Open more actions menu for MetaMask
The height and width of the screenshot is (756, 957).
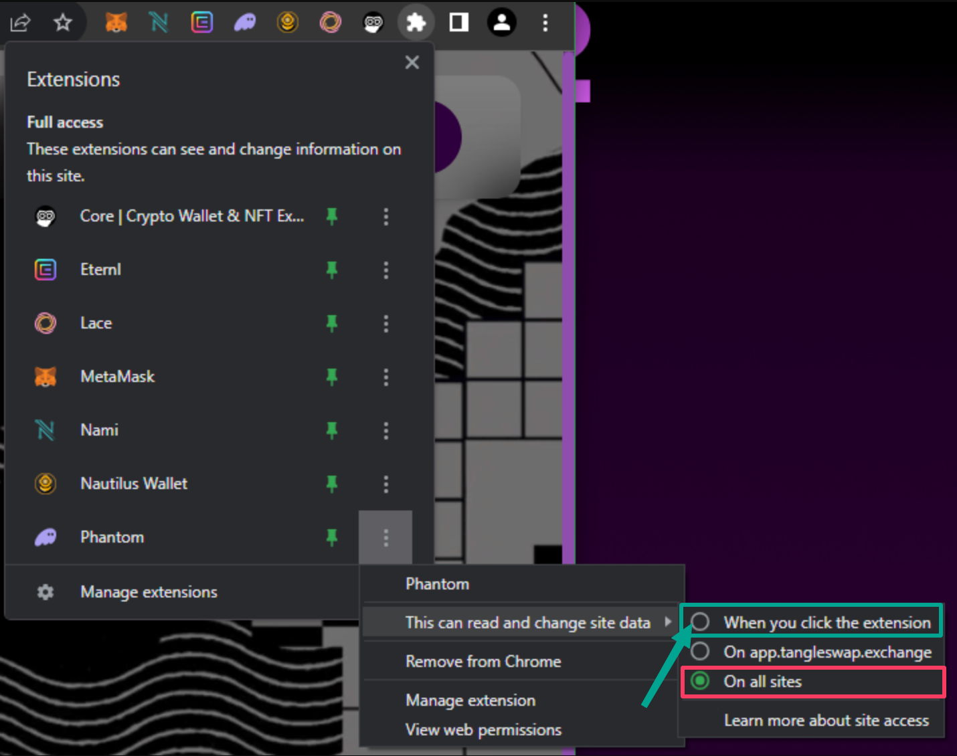click(385, 377)
